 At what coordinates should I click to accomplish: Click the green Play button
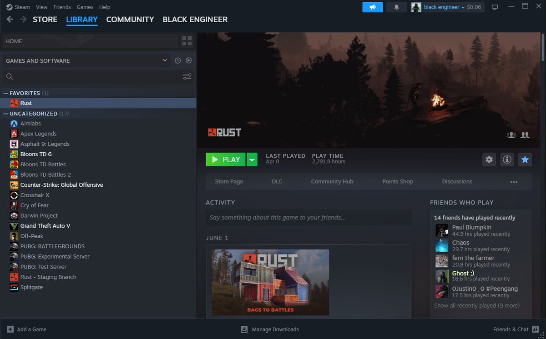pyautogui.click(x=226, y=160)
